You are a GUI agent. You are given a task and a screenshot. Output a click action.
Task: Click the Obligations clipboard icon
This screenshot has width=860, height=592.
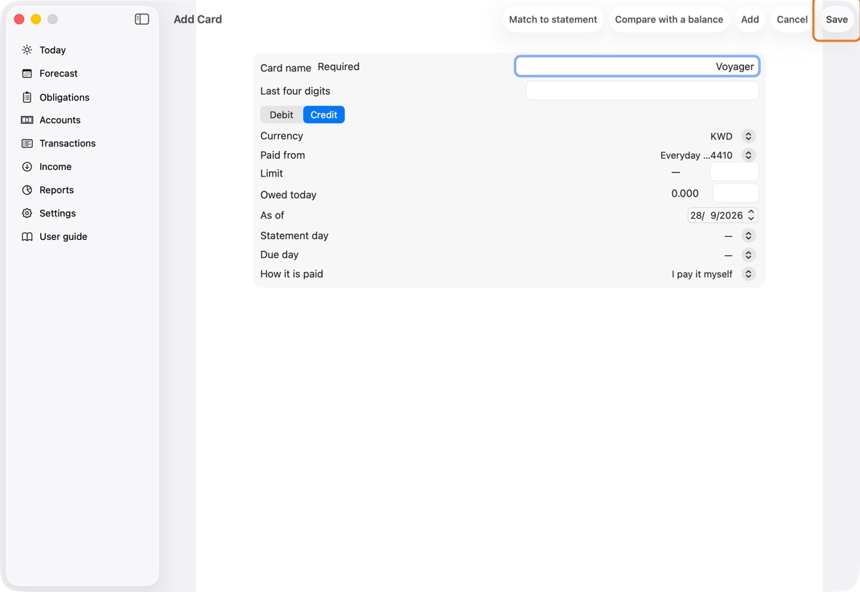(27, 97)
